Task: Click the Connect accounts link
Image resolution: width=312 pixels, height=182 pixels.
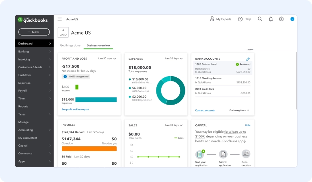Action: [x=205, y=110]
